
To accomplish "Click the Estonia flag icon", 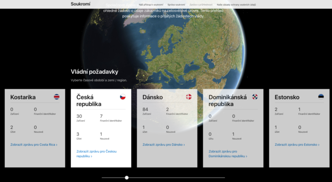I will 321,97.
